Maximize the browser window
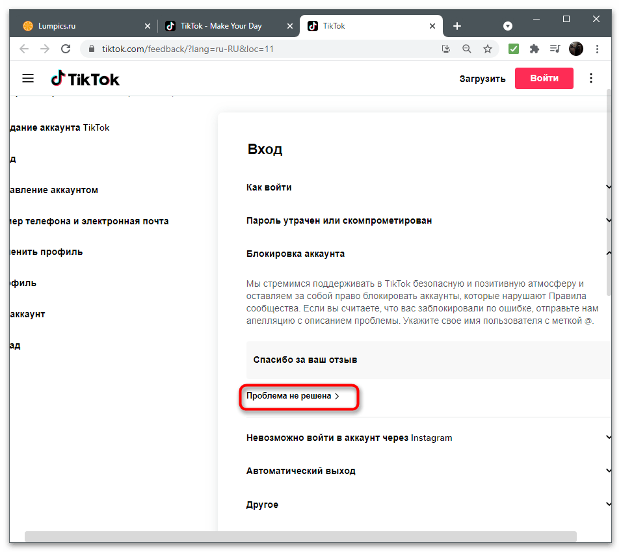 (x=566, y=19)
